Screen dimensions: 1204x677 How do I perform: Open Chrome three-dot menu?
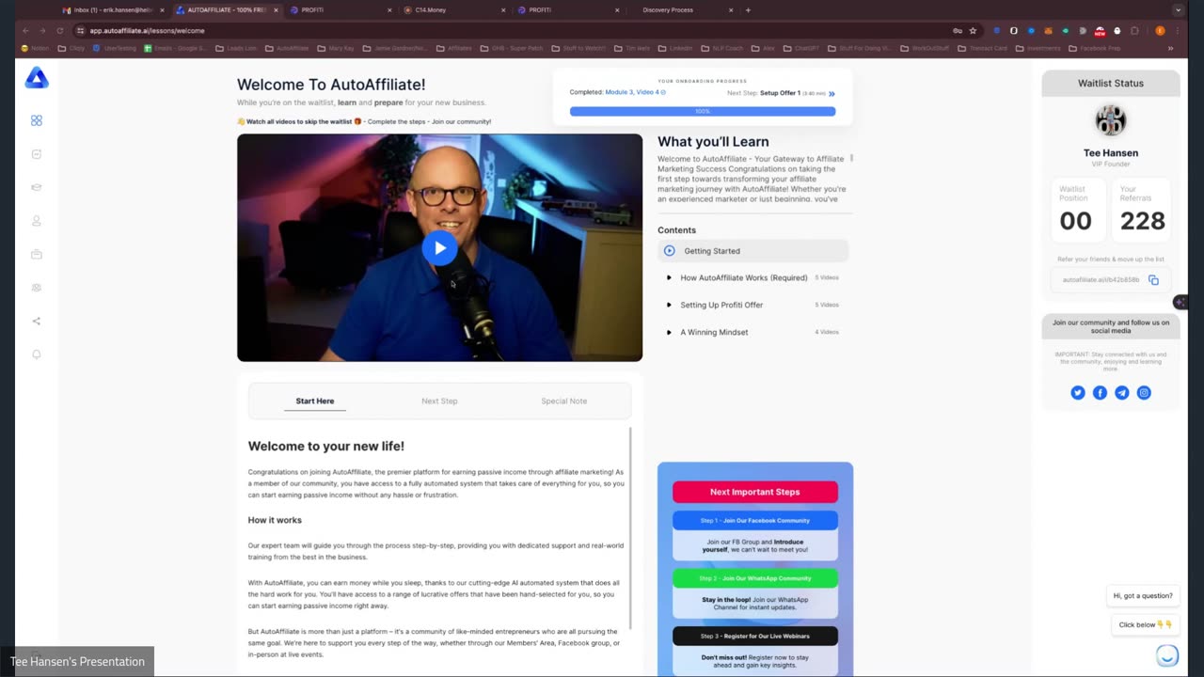click(1178, 30)
